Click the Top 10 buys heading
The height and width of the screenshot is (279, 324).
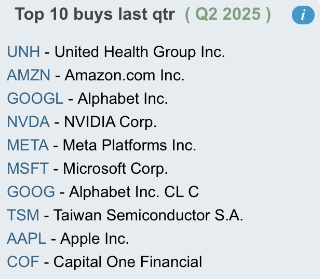(x=95, y=15)
